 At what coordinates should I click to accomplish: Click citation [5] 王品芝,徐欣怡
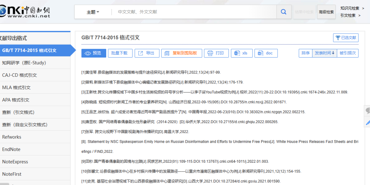[193, 112]
